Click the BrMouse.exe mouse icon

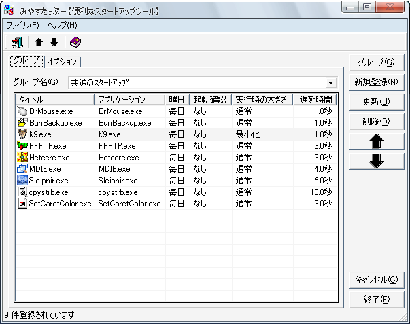(22, 111)
